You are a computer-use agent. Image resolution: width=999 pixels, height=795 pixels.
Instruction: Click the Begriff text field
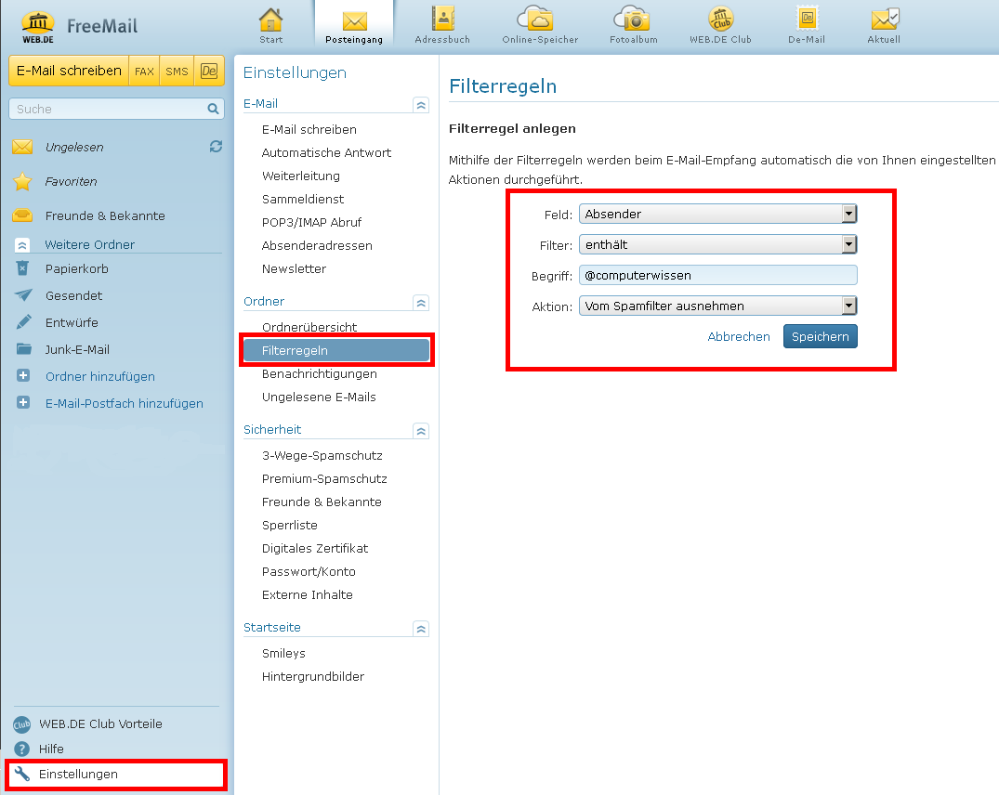[x=716, y=275]
